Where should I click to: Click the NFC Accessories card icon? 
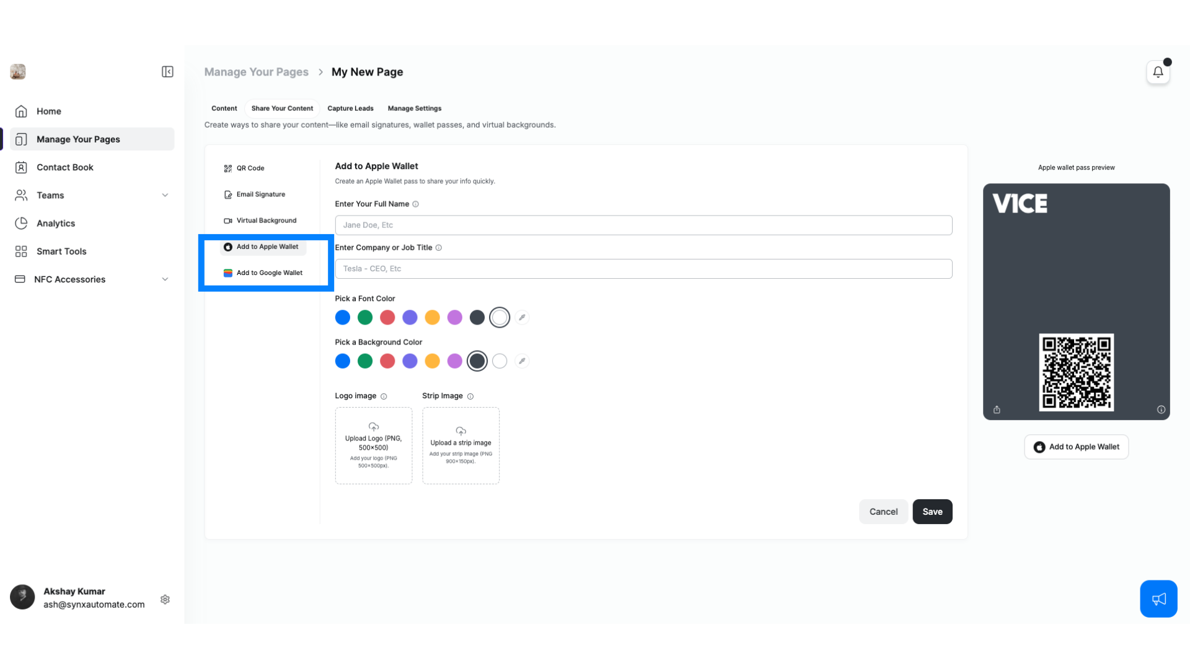point(20,279)
